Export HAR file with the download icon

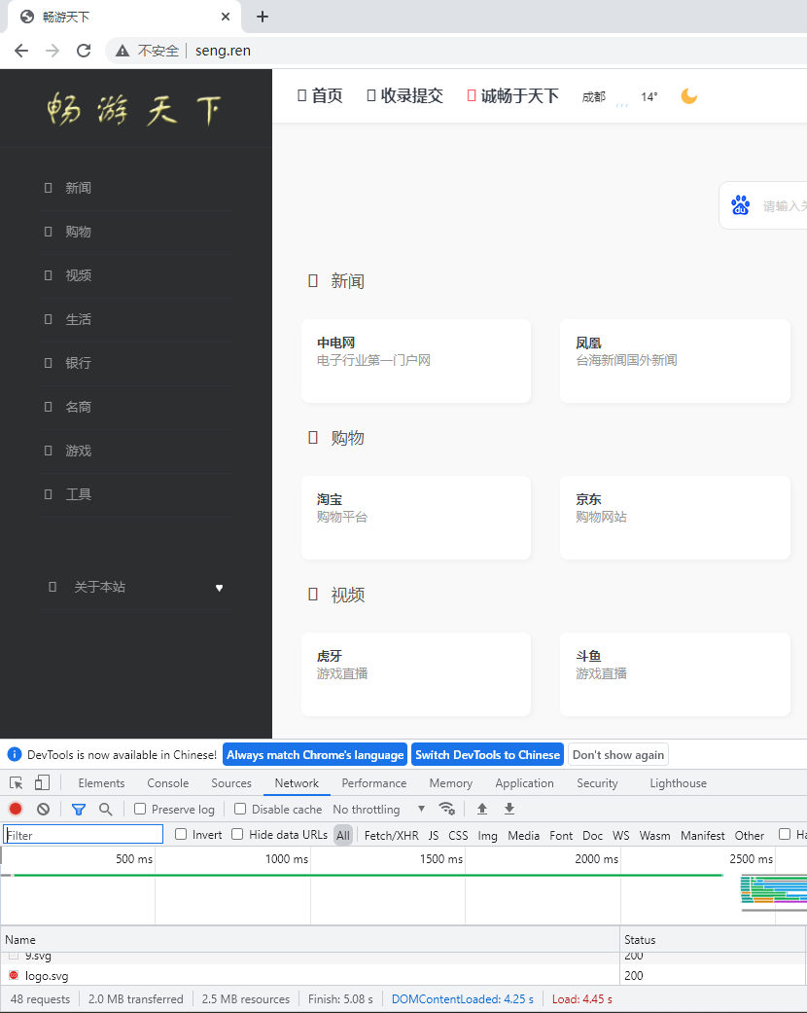pos(509,809)
